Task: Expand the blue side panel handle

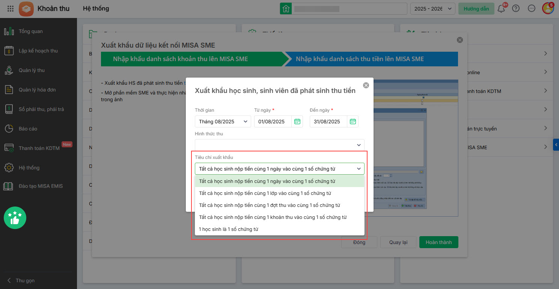Action: [x=556, y=145]
